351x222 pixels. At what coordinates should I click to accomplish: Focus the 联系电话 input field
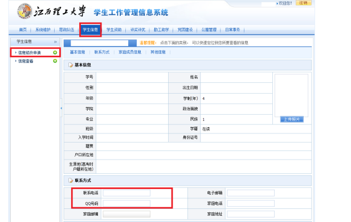pos(126,193)
